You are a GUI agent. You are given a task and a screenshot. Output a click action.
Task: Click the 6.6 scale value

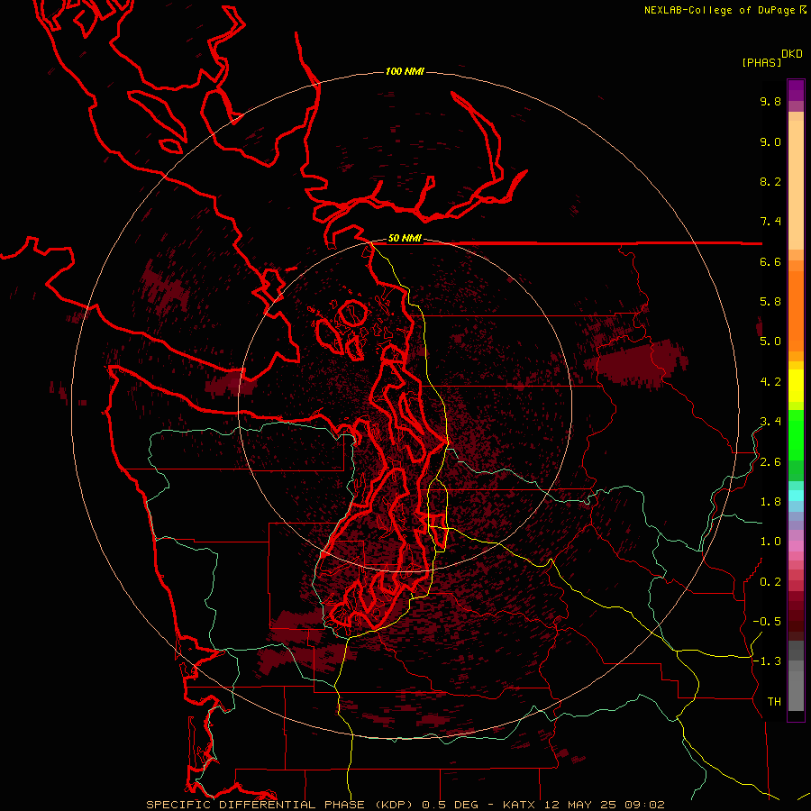(770, 261)
